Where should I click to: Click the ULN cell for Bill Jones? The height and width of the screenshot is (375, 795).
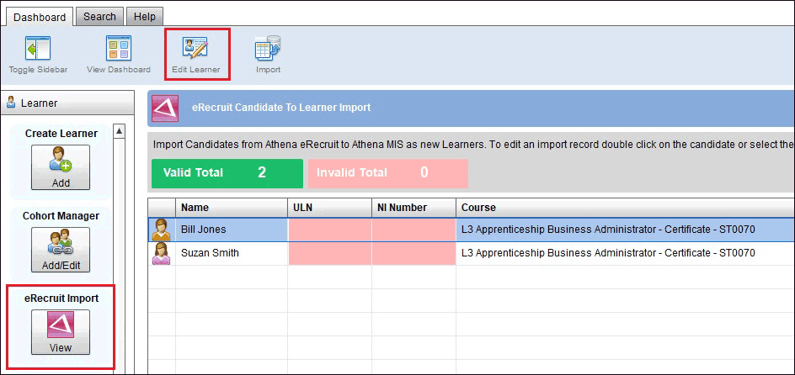point(329,230)
